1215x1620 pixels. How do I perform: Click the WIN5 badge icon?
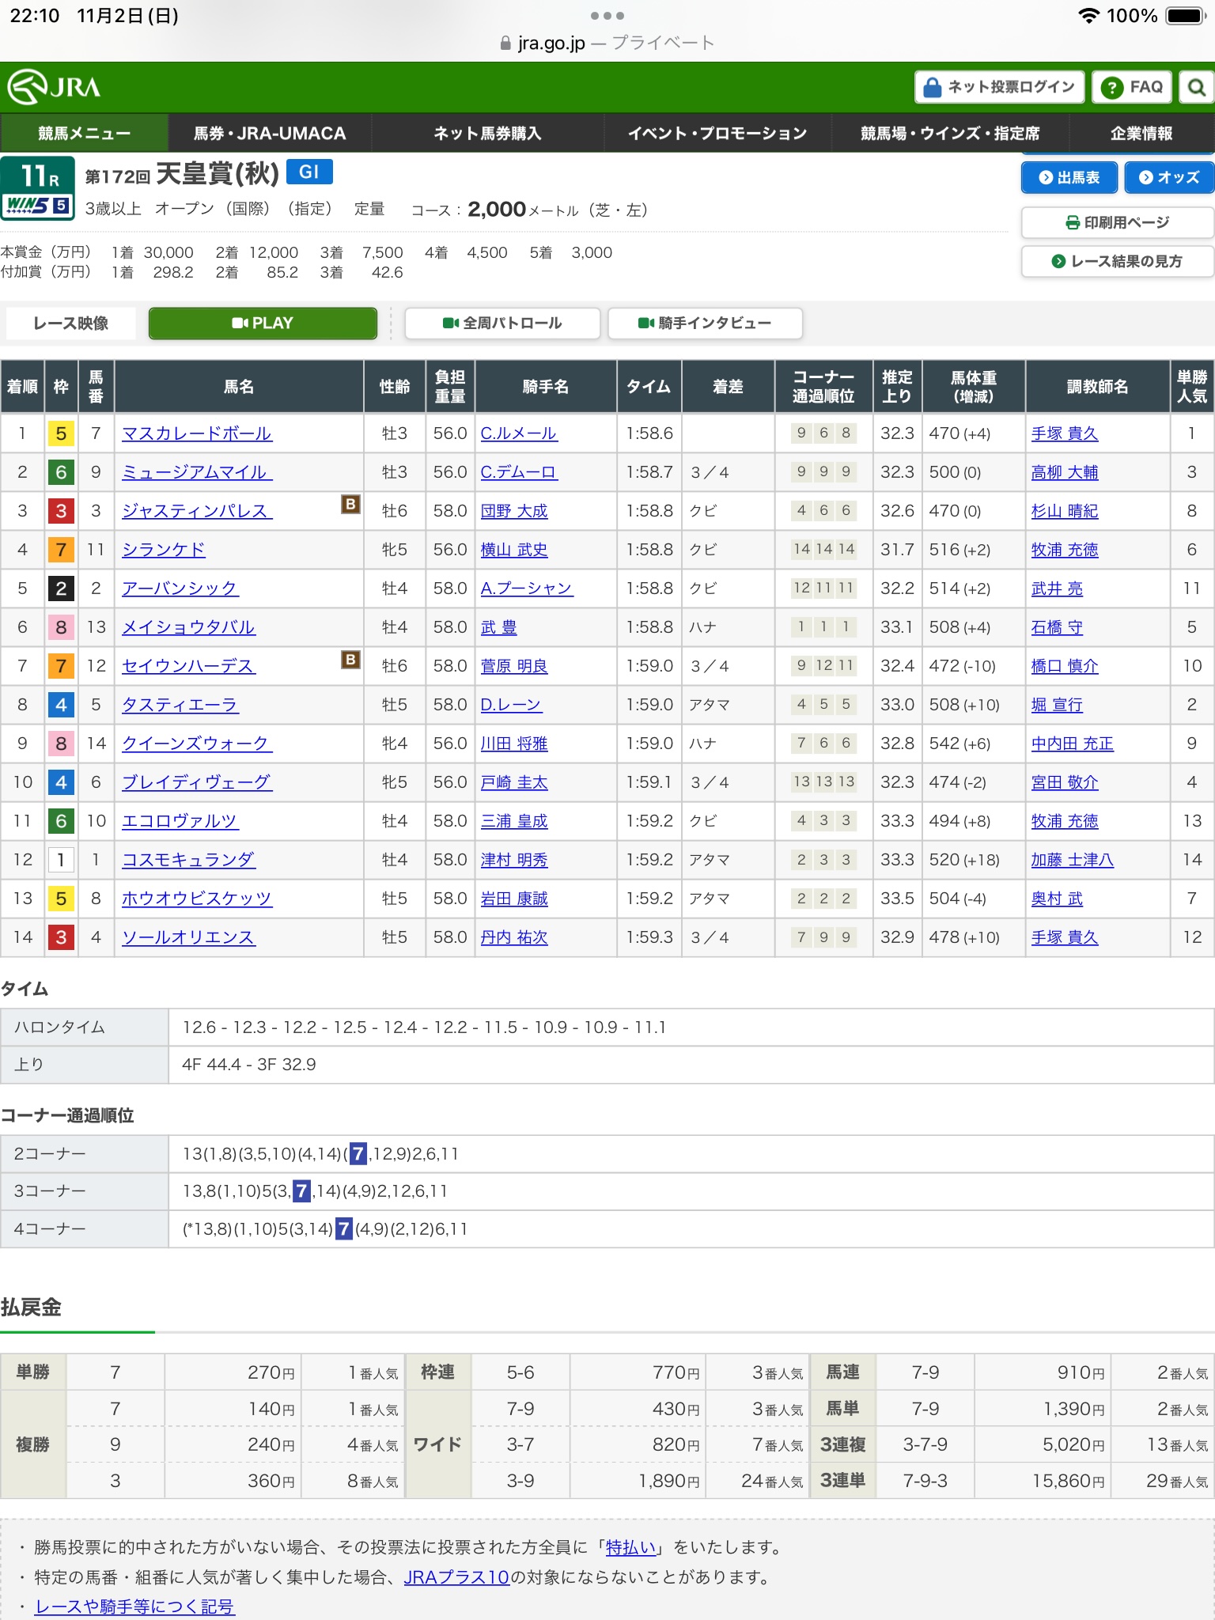(x=38, y=206)
